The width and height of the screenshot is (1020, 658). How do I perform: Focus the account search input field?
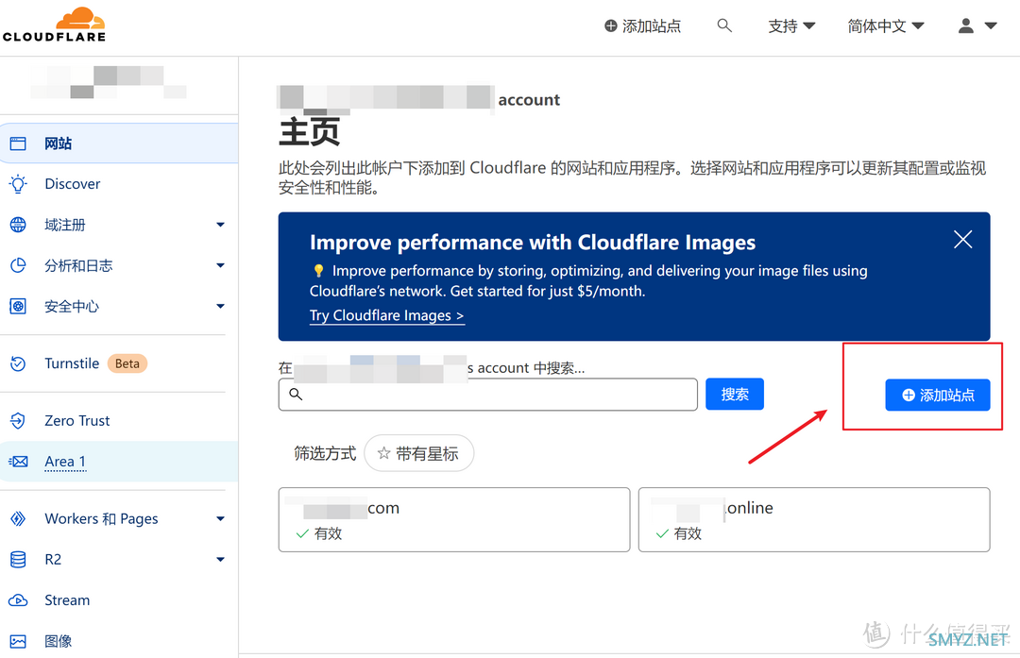click(x=488, y=394)
